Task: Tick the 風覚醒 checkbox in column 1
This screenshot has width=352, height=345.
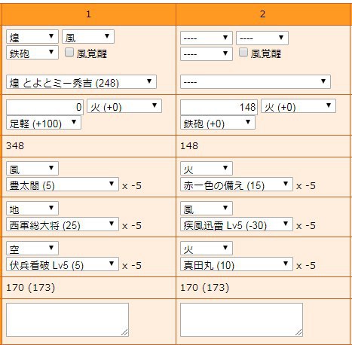Action: point(69,53)
